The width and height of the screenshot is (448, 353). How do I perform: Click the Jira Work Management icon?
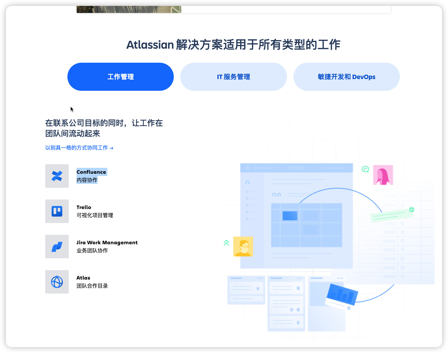click(x=57, y=247)
